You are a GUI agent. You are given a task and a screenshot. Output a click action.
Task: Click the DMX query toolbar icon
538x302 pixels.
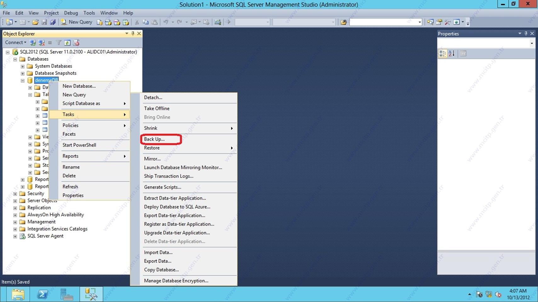[117, 22]
